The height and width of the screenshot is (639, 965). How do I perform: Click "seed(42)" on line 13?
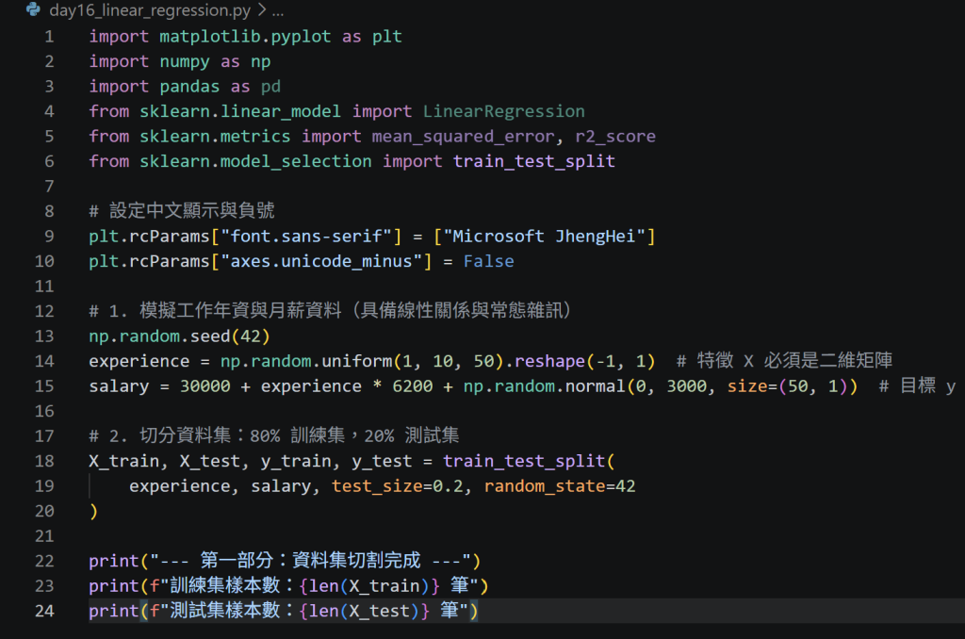pos(230,336)
